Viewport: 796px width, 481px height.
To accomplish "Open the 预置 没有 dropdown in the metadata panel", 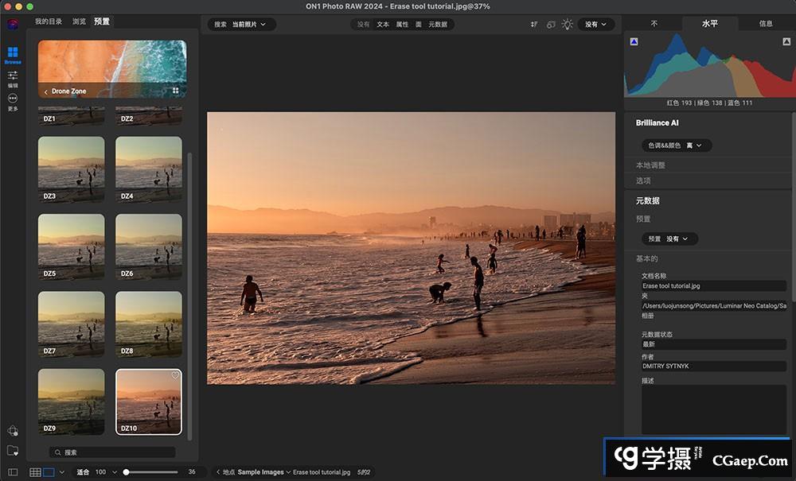I will 669,238.
